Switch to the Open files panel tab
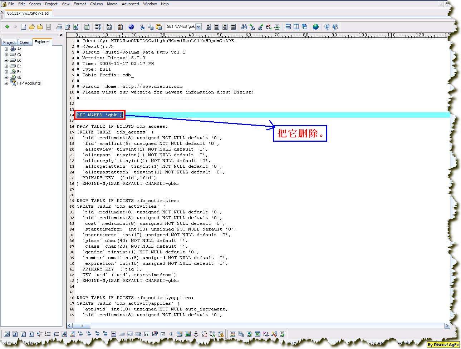This screenshot has width=461, height=349. tap(25, 42)
